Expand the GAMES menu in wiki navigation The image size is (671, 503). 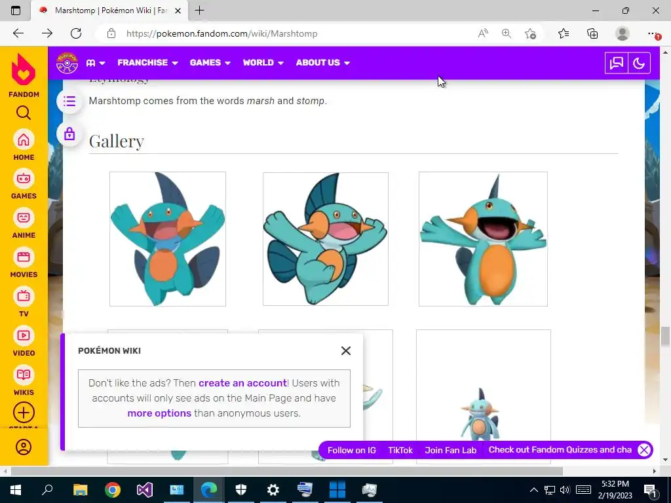210,63
